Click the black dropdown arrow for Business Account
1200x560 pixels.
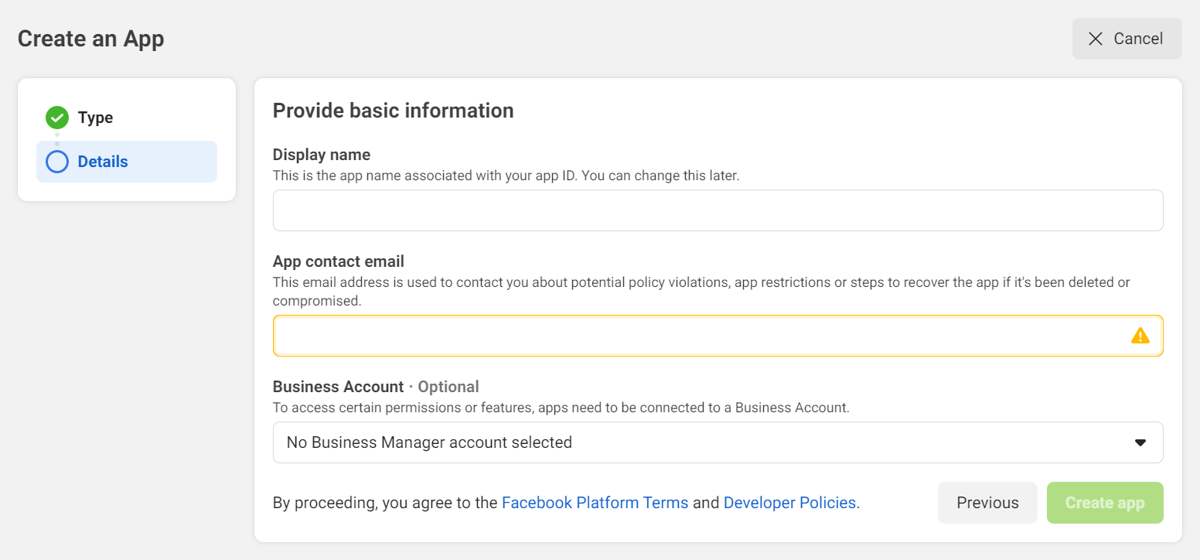1140,442
